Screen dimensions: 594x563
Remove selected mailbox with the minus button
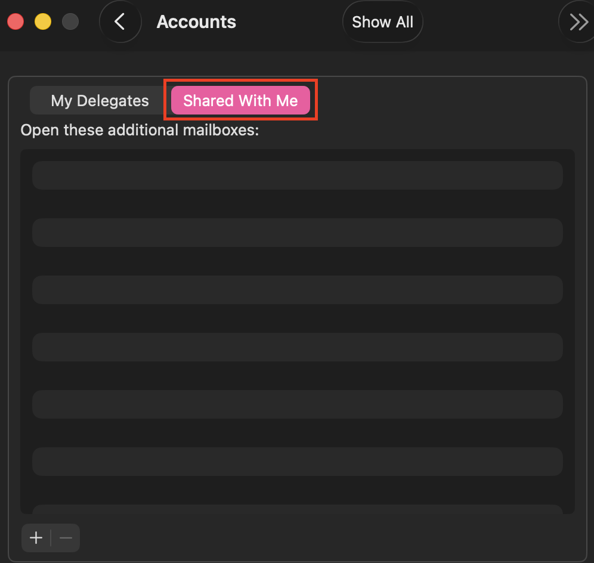66,538
